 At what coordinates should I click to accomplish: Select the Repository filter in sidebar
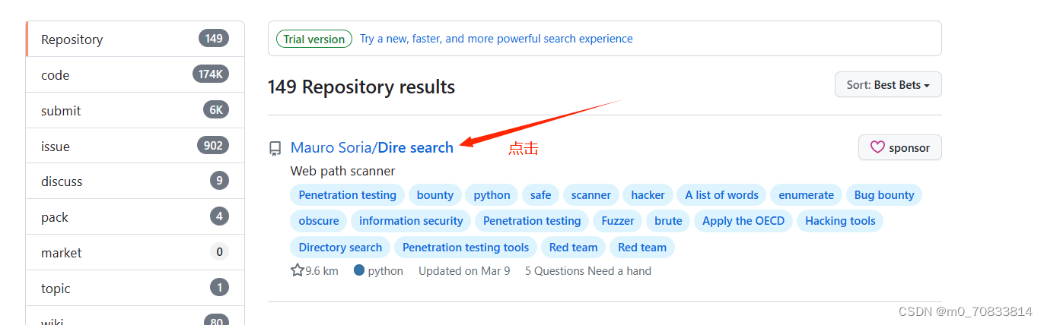pyautogui.click(x=135, y=39)
